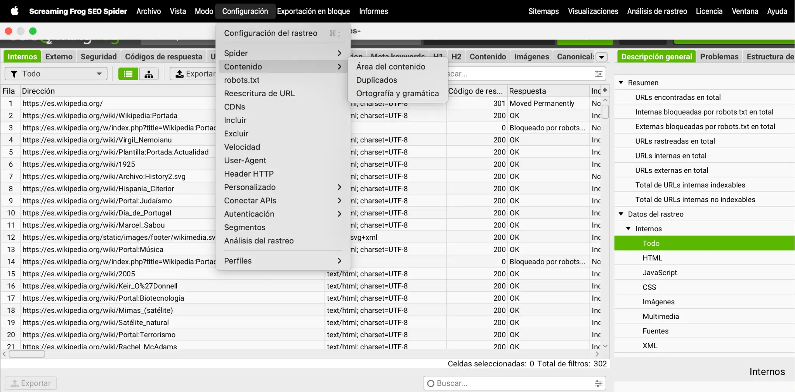Select Ortografía y gramática submenu item

[x=397, y=94]
